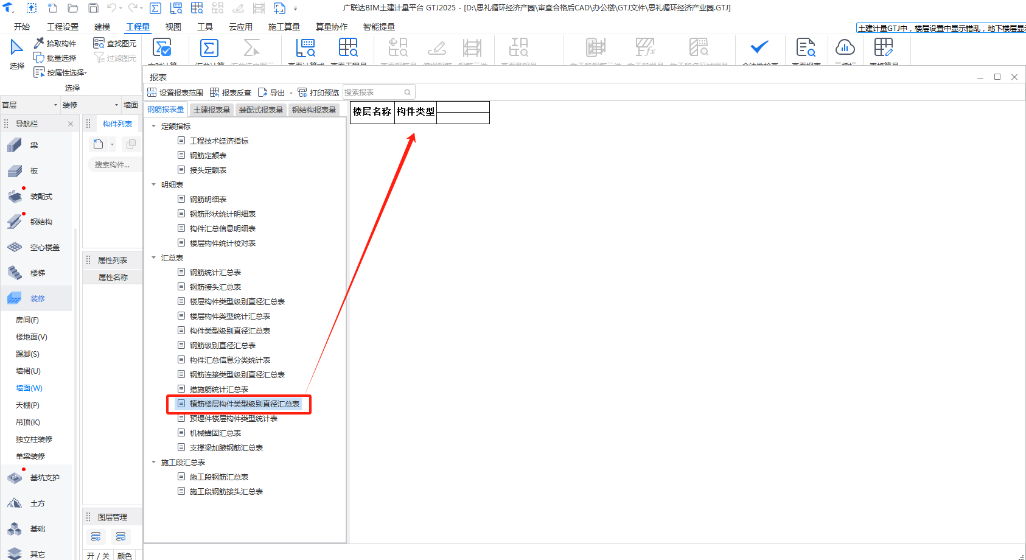Select 踢脚(S) under 装修
Image resolution: width=1026 pixels, height=560 pixels.
(27, 354)
